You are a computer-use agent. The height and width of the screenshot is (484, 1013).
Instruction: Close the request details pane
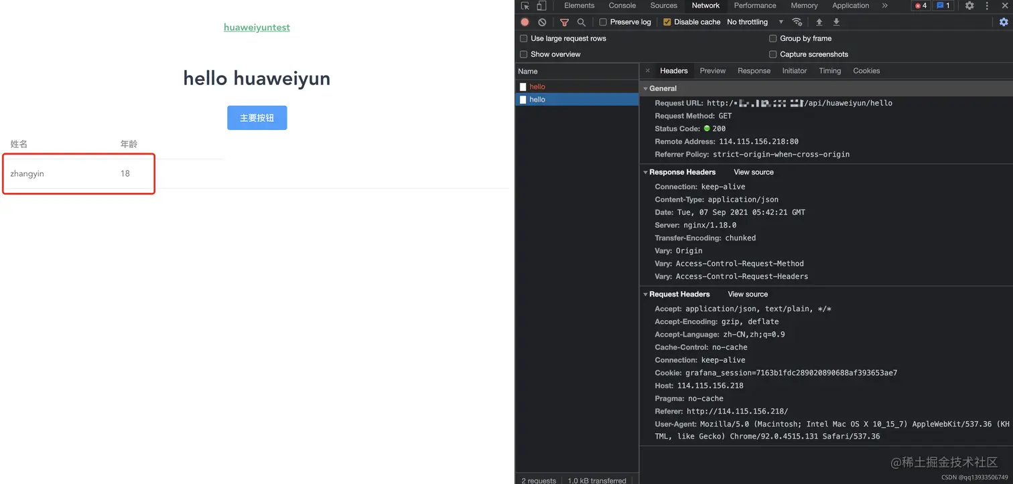(x=647, y=70)
